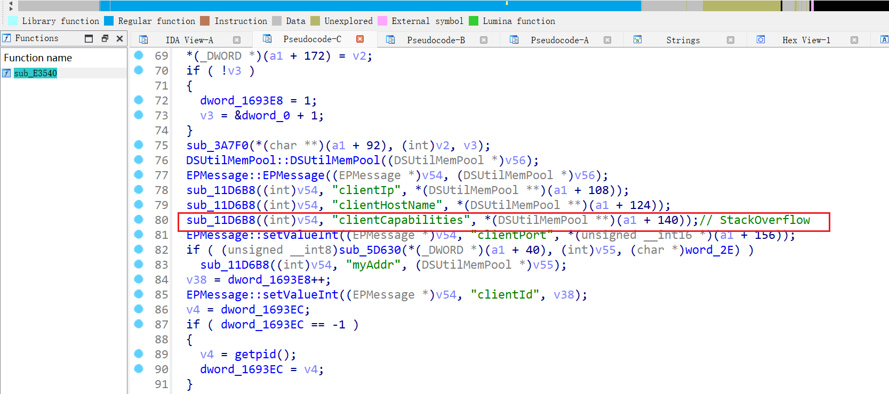
Task: Click sub_11D6B8 call on line 80
Action: [x=221, y=220]
